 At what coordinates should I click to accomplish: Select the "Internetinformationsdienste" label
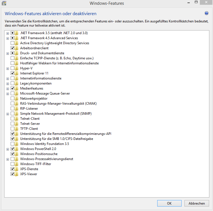[41, 78]
